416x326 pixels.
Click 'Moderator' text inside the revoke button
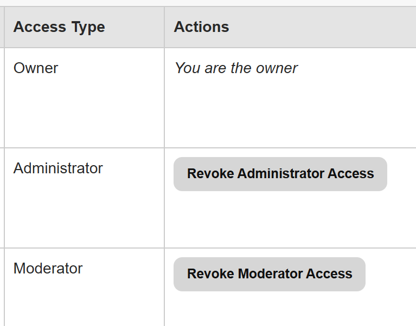270,274
